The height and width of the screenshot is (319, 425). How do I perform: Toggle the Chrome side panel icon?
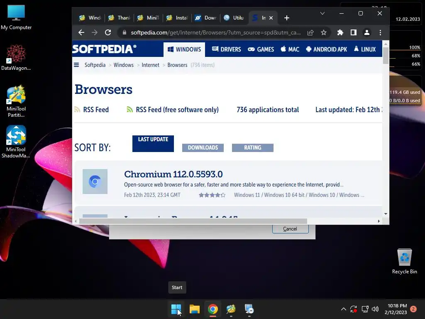[x=354, y=32]
